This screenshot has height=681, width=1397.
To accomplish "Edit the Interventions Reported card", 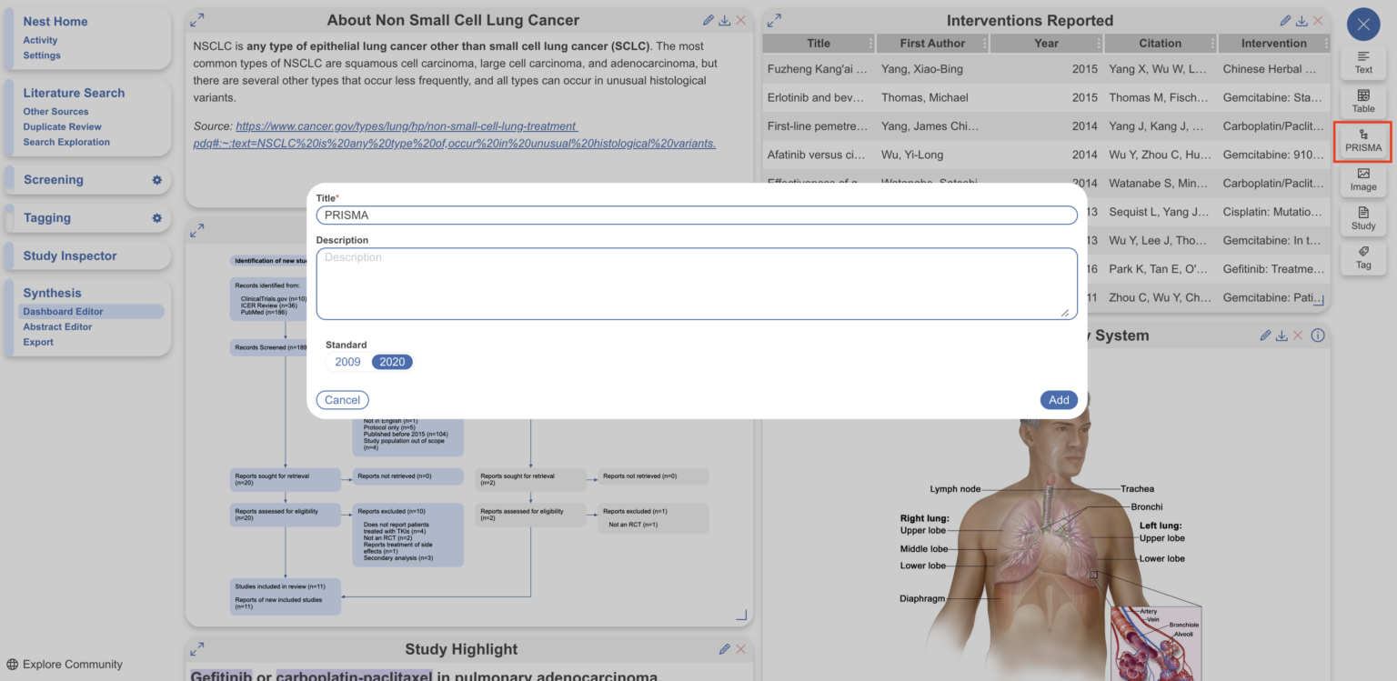I will pyautogui.click(x=1285, y=20).
